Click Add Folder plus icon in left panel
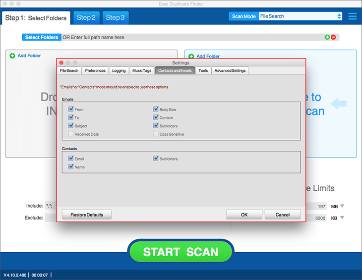The width and height of the screenshot is (362, 280). [x=12, y=56]
